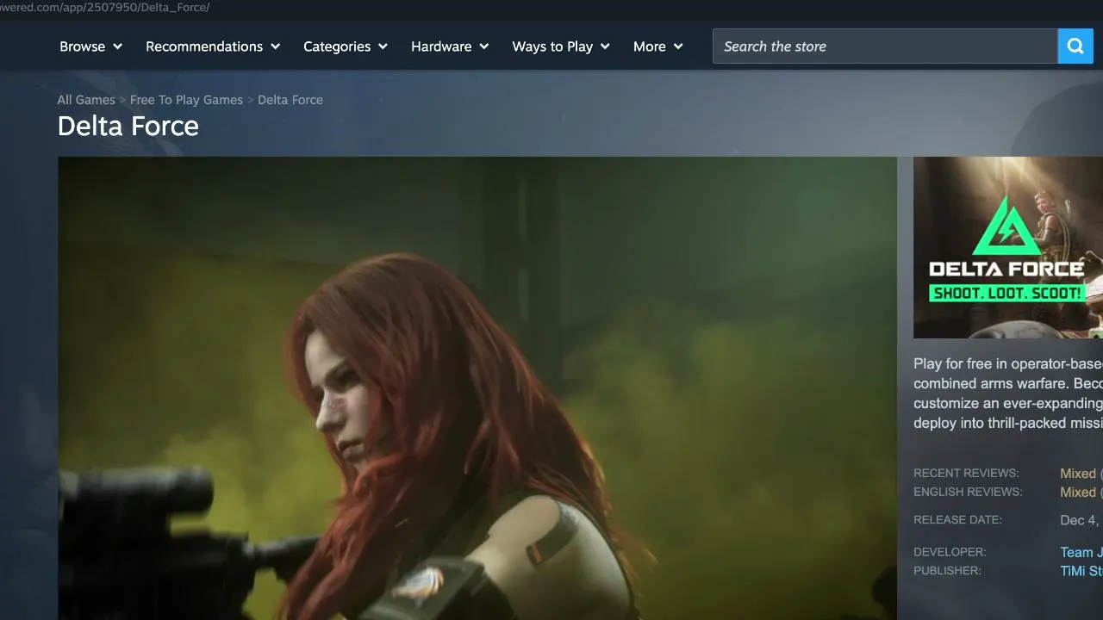This screenshot has width=1103, height=620.
Task: Open the Browse menu
Action: (90, 46)
